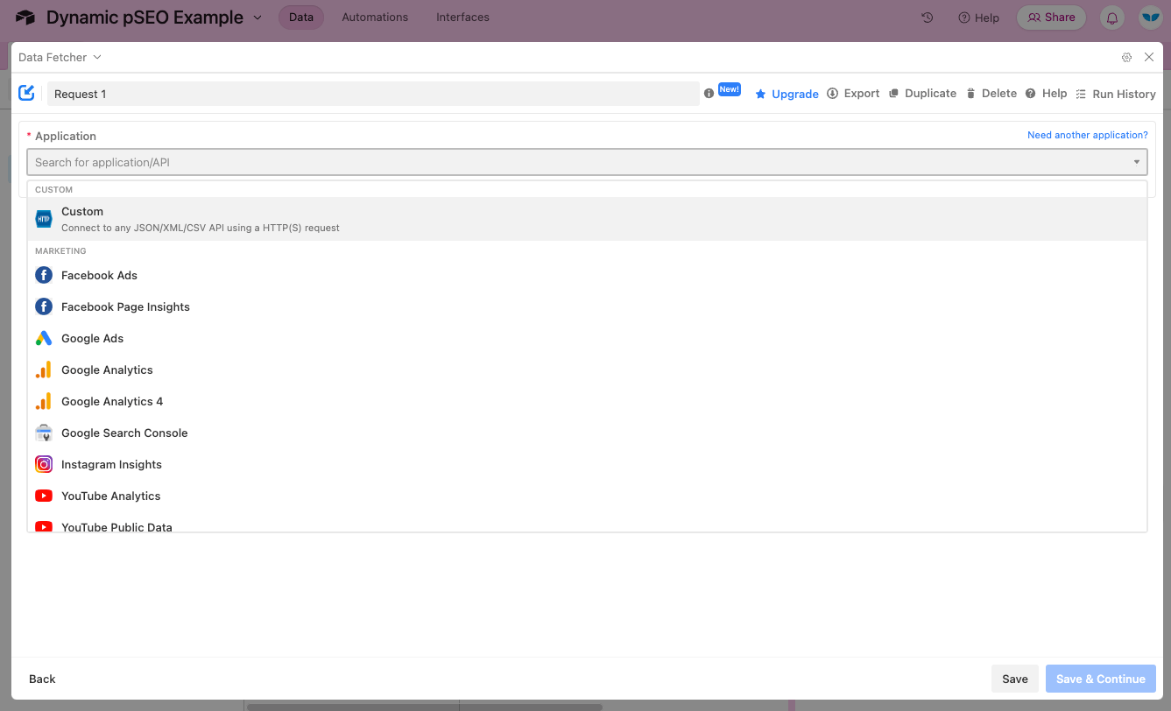Click the YouTube Public Data logo icon

coord(44,527)
